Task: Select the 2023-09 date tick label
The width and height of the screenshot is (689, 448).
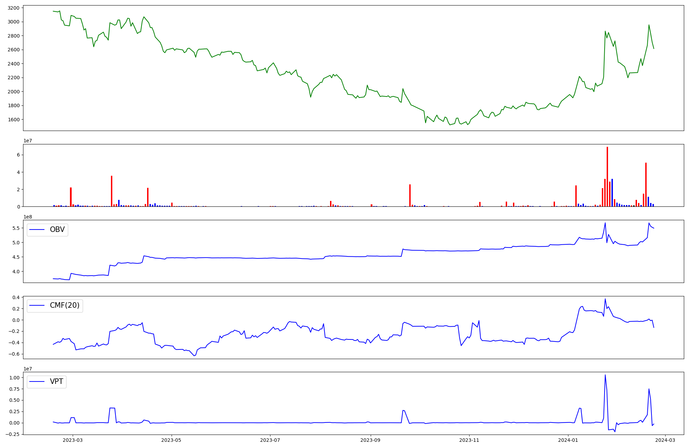Action: pos(370,440)
